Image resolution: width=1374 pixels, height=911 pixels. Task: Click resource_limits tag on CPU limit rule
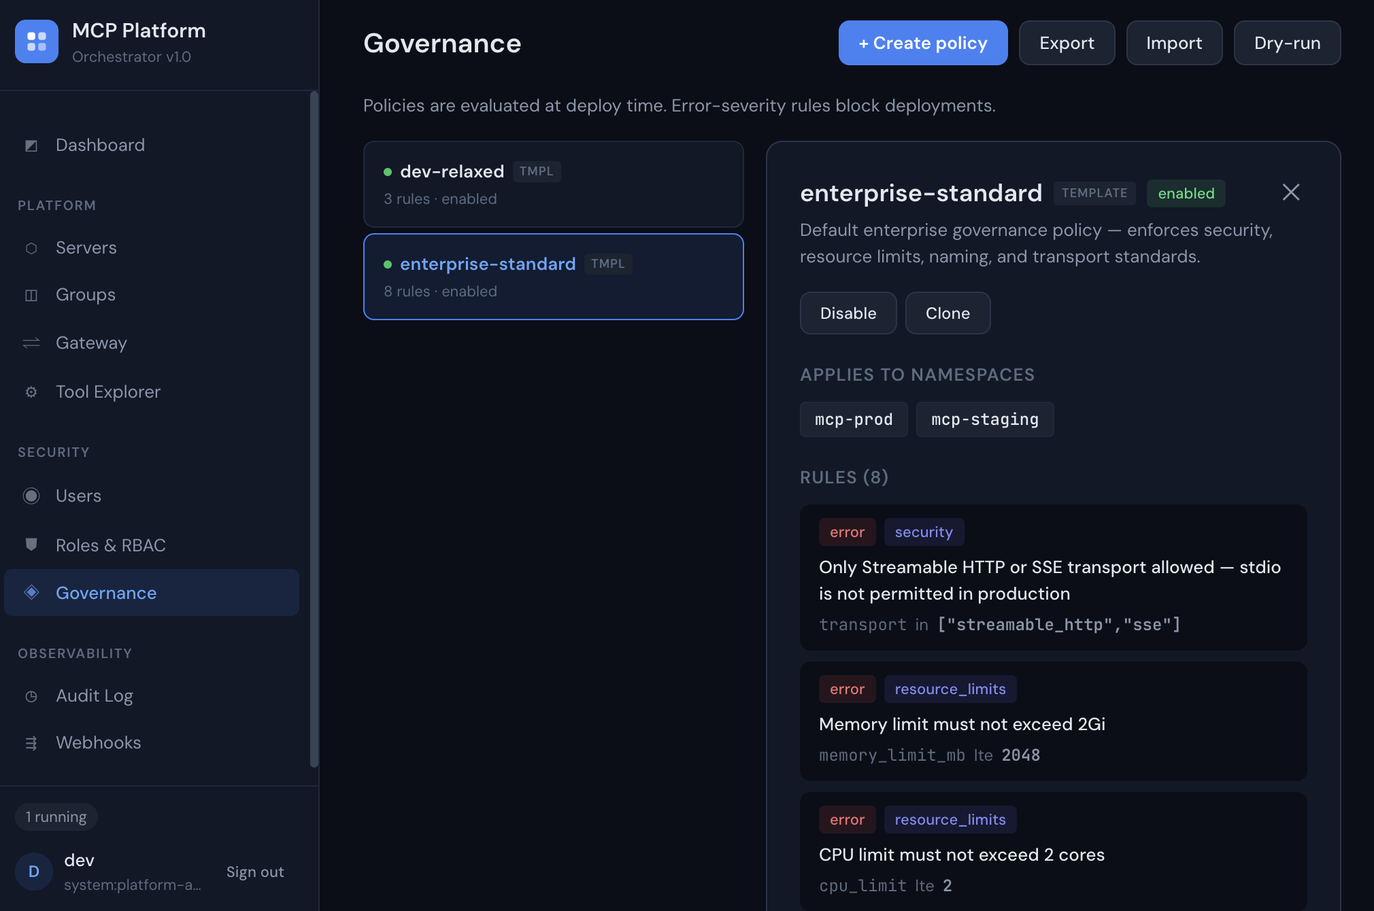[x=950, y=820]
